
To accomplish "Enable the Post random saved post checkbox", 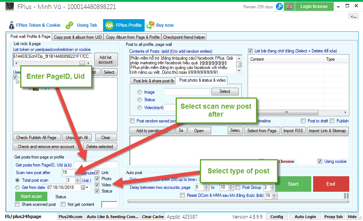I will [x=132, y=121].
